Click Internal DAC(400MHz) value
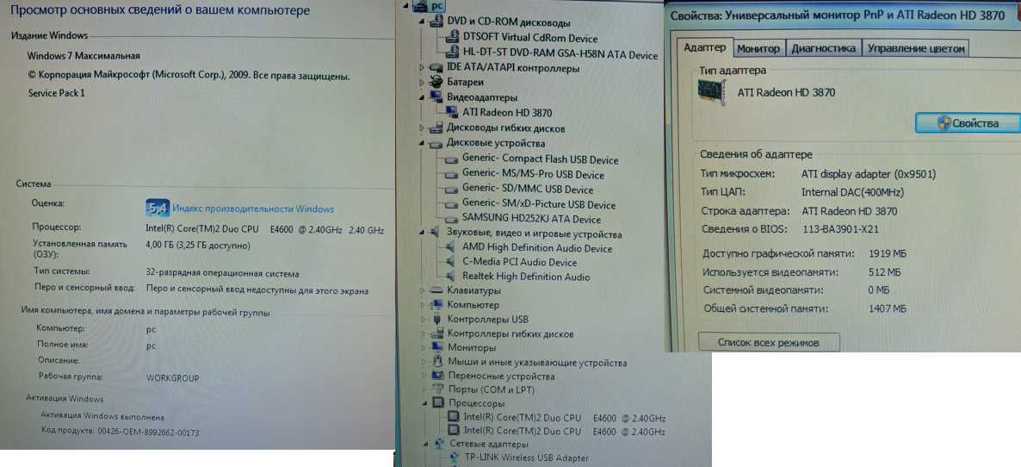The height and width of the screenshot is (467, 1021). click(852, 192)
